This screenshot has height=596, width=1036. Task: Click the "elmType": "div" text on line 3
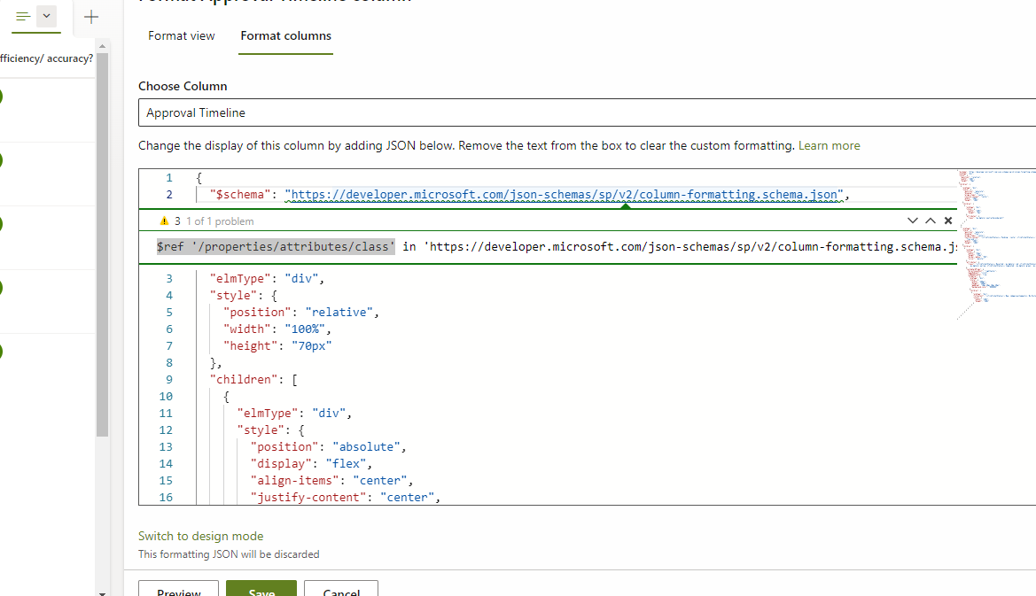click(x=267, y=279)
